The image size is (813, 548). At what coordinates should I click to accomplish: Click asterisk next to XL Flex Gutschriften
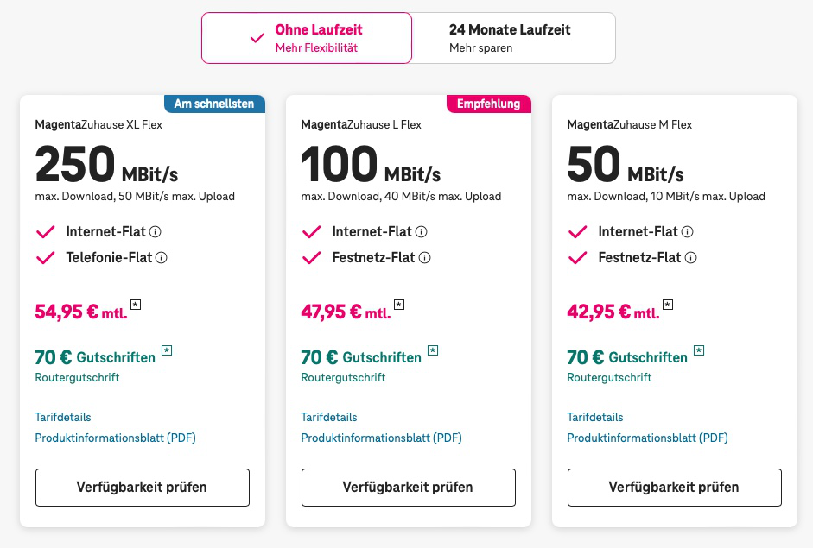[167, 350]
